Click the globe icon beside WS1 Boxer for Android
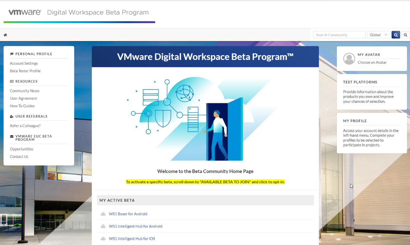This screenshot has width=410, height=245. point(103,214)
